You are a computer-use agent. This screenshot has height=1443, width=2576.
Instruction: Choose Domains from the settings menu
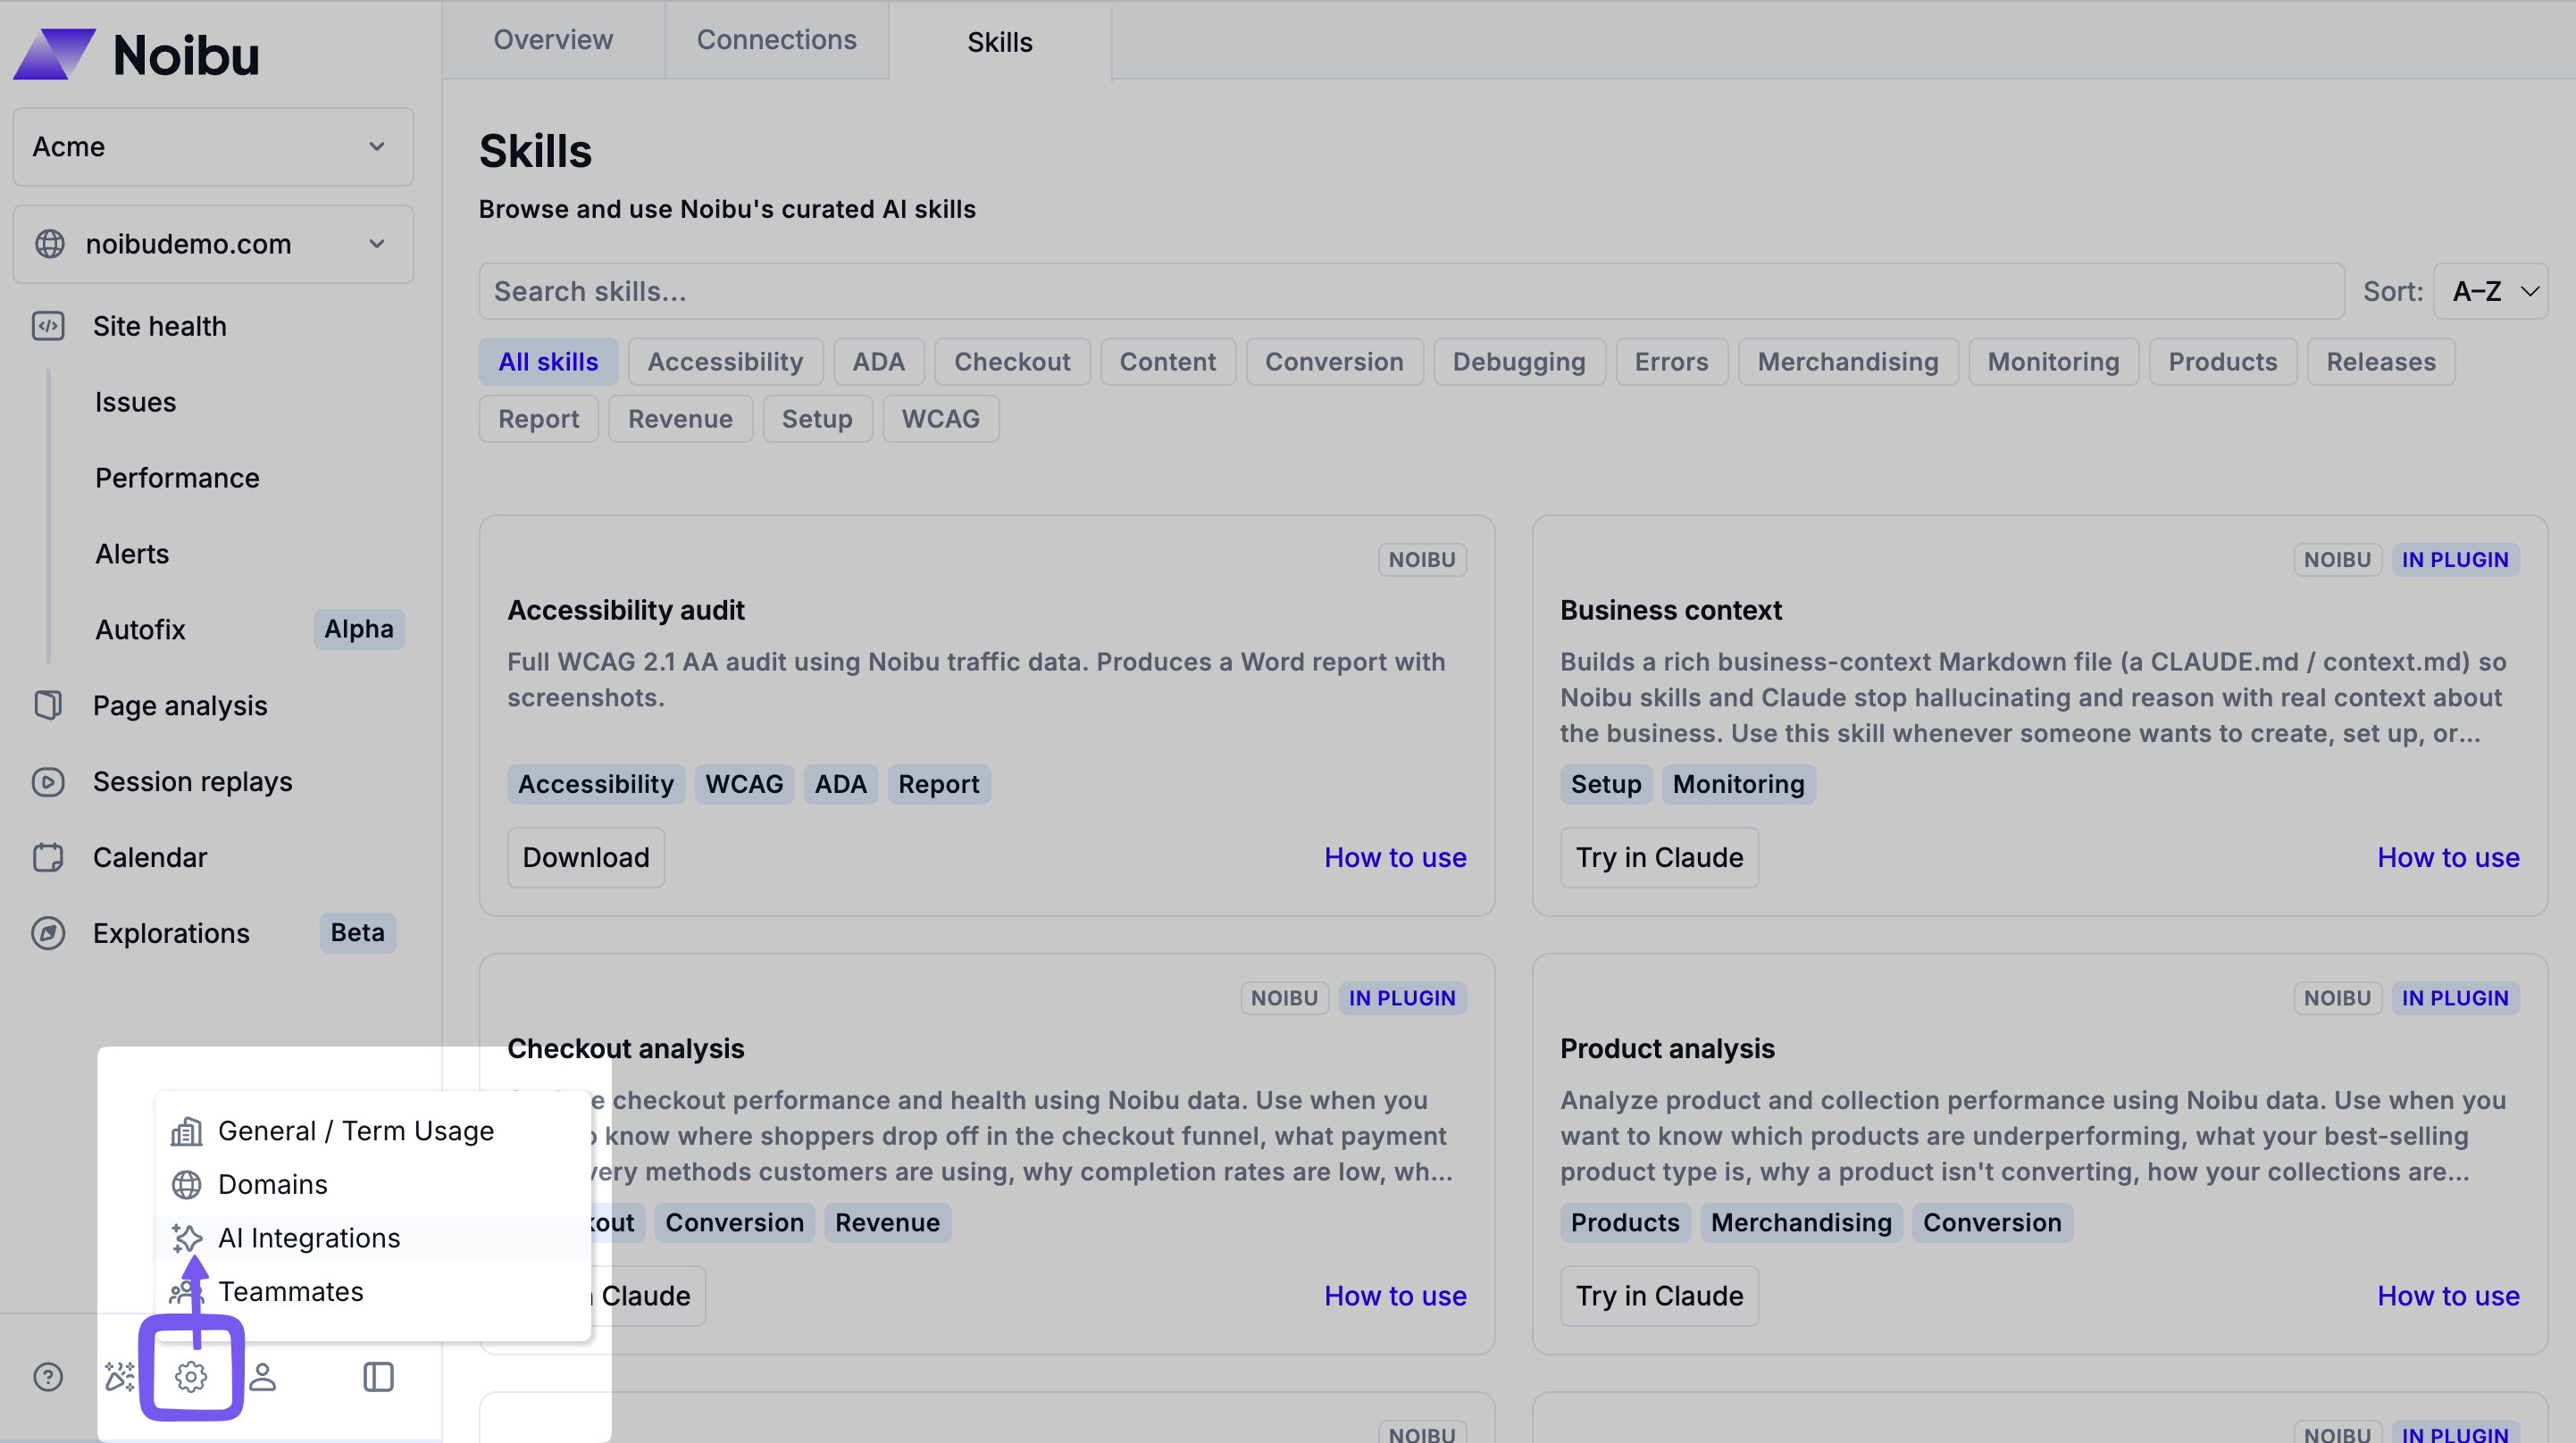pyautogui.click(x=374, y=1185)
